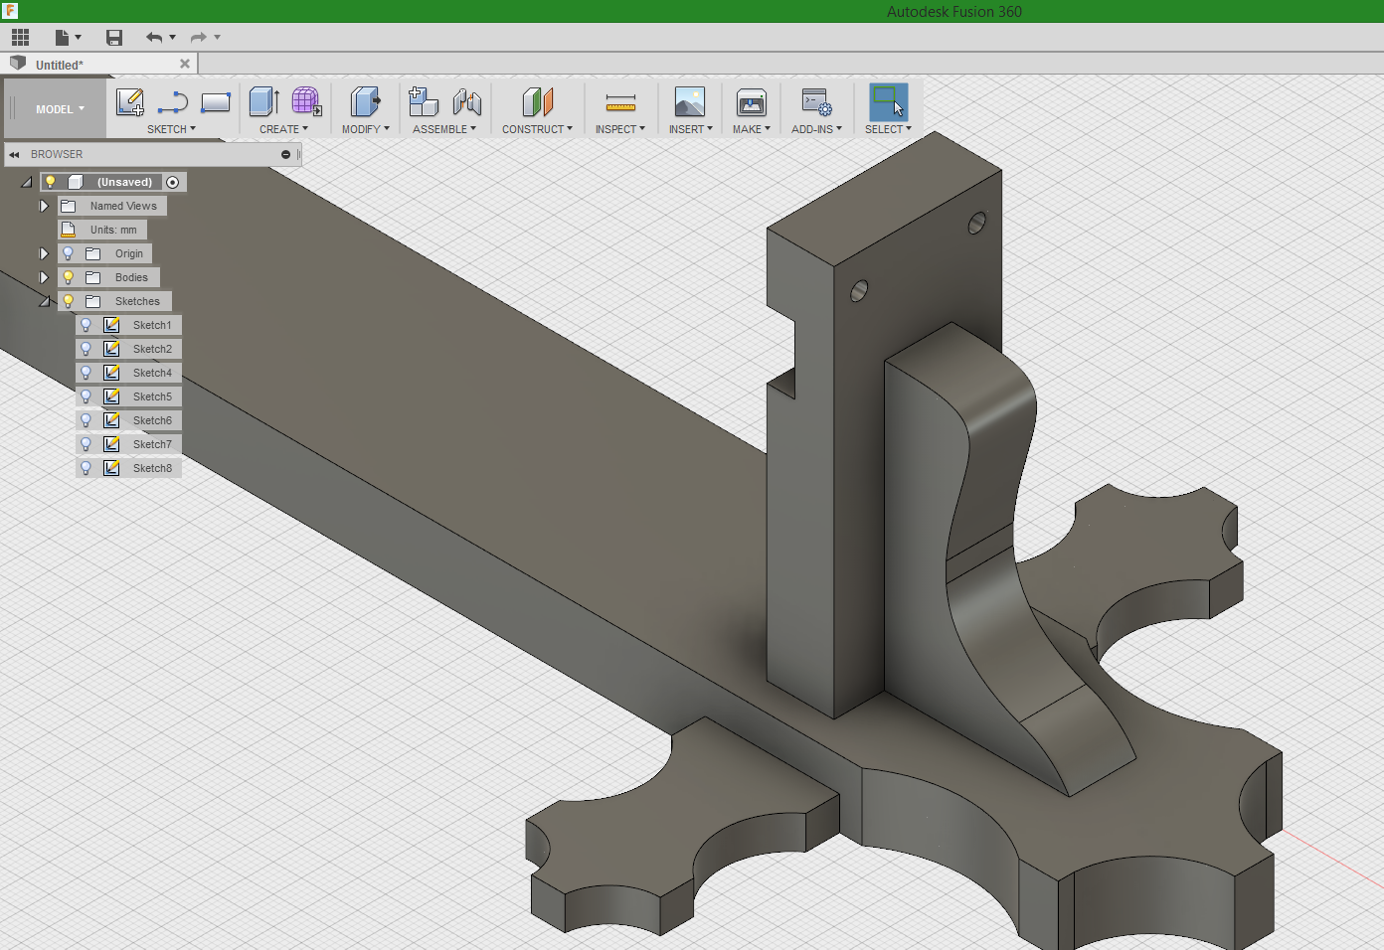Select the Measure tool icon
Screen dimensions: 1384x950
click(x=620, y=102)
